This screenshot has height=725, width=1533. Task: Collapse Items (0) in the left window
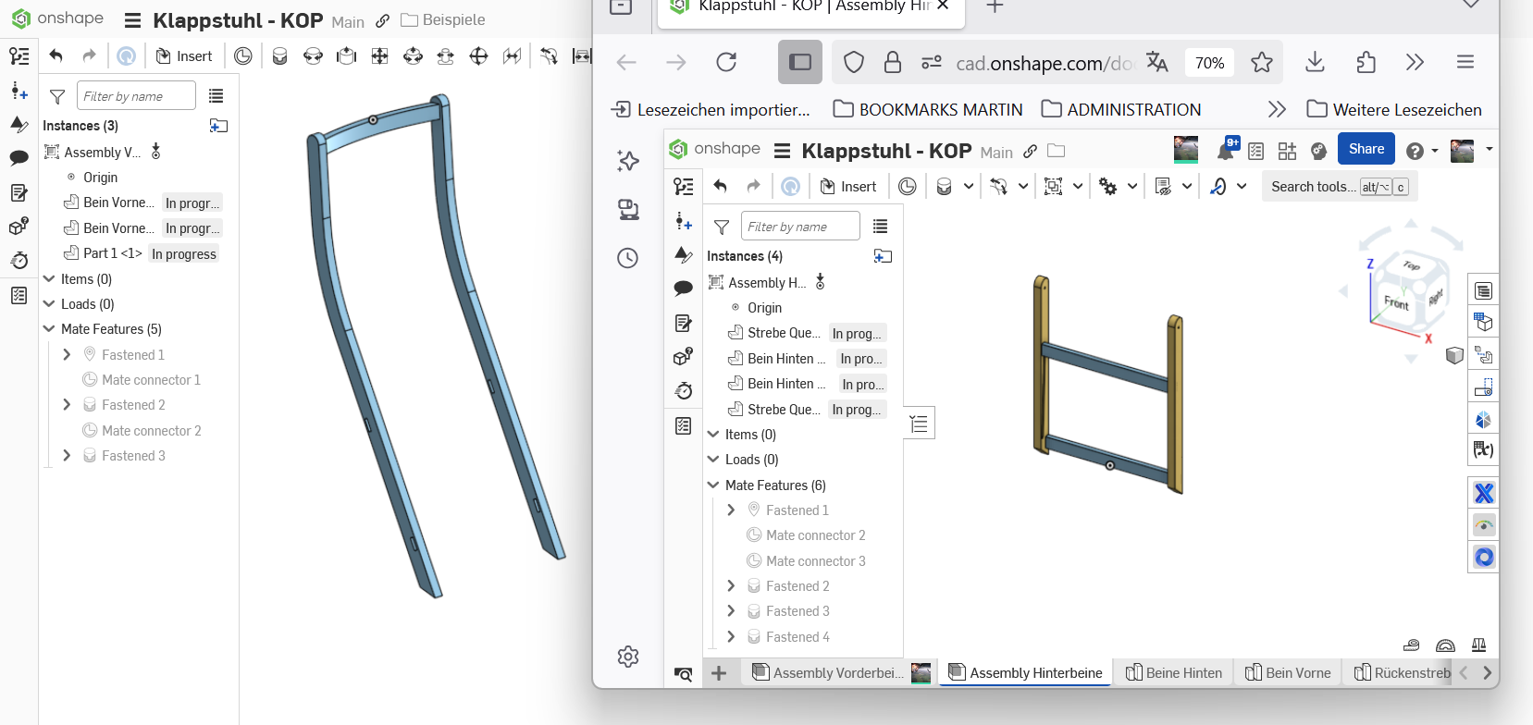click(x=49, y=279)
